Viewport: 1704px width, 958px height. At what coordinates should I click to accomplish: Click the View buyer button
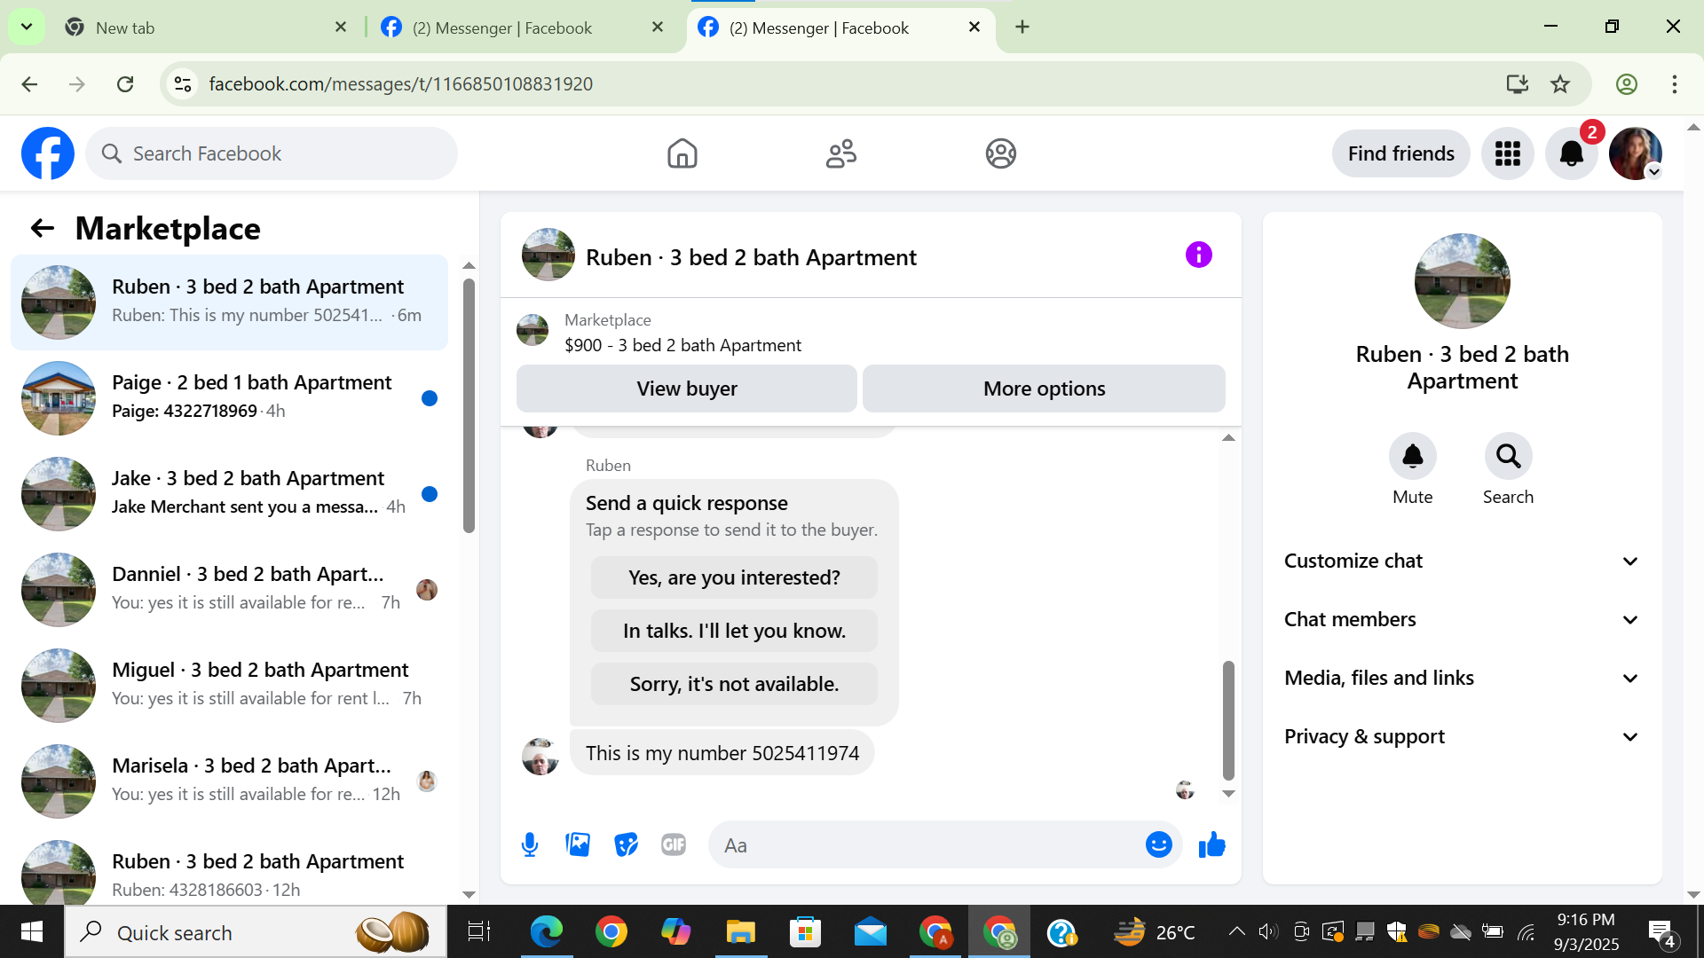[686, 389]
